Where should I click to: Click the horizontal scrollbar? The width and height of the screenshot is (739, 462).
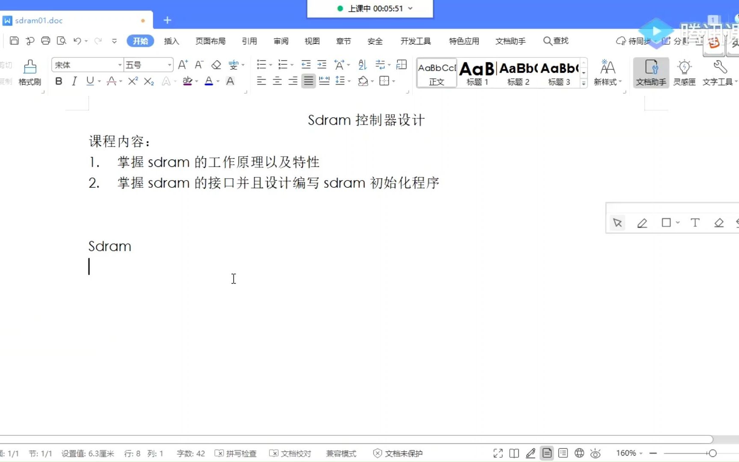point(356,439)
